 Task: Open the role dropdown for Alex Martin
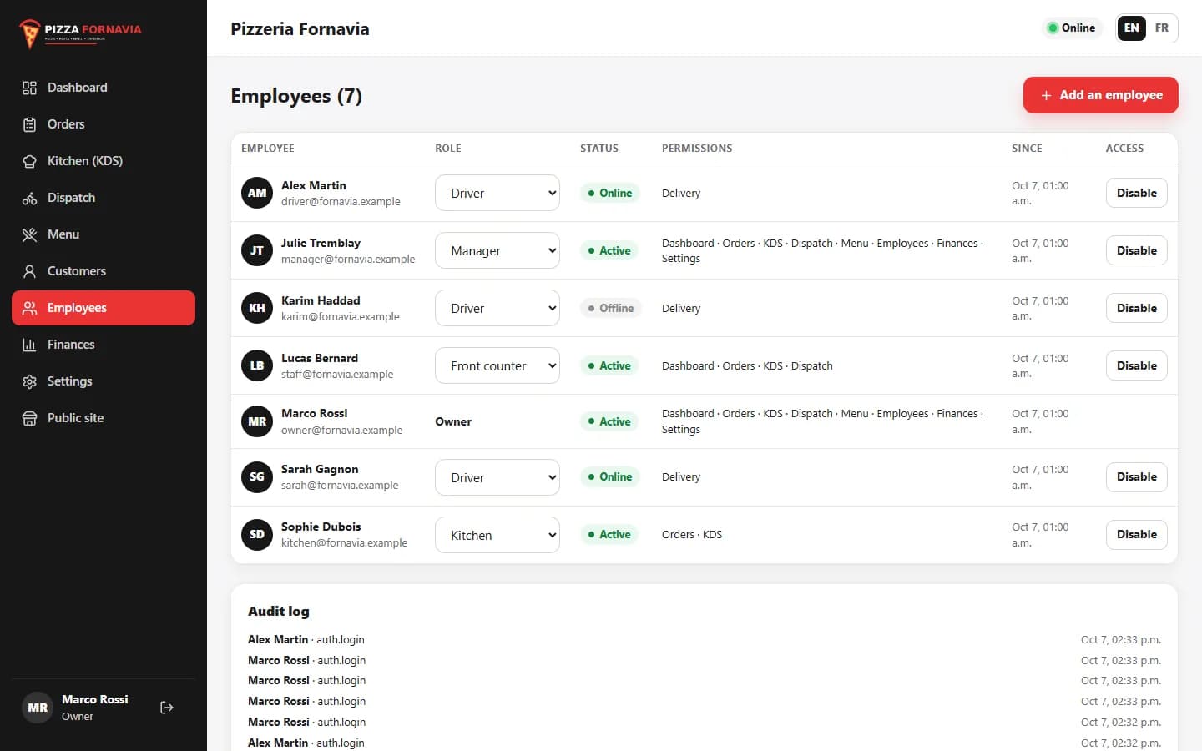(x=497, y=193)
